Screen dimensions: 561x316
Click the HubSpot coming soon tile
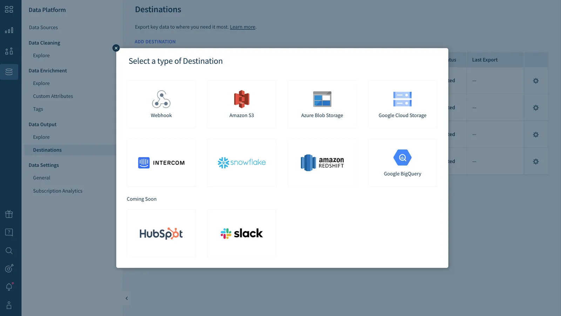(x=161, y=233)
